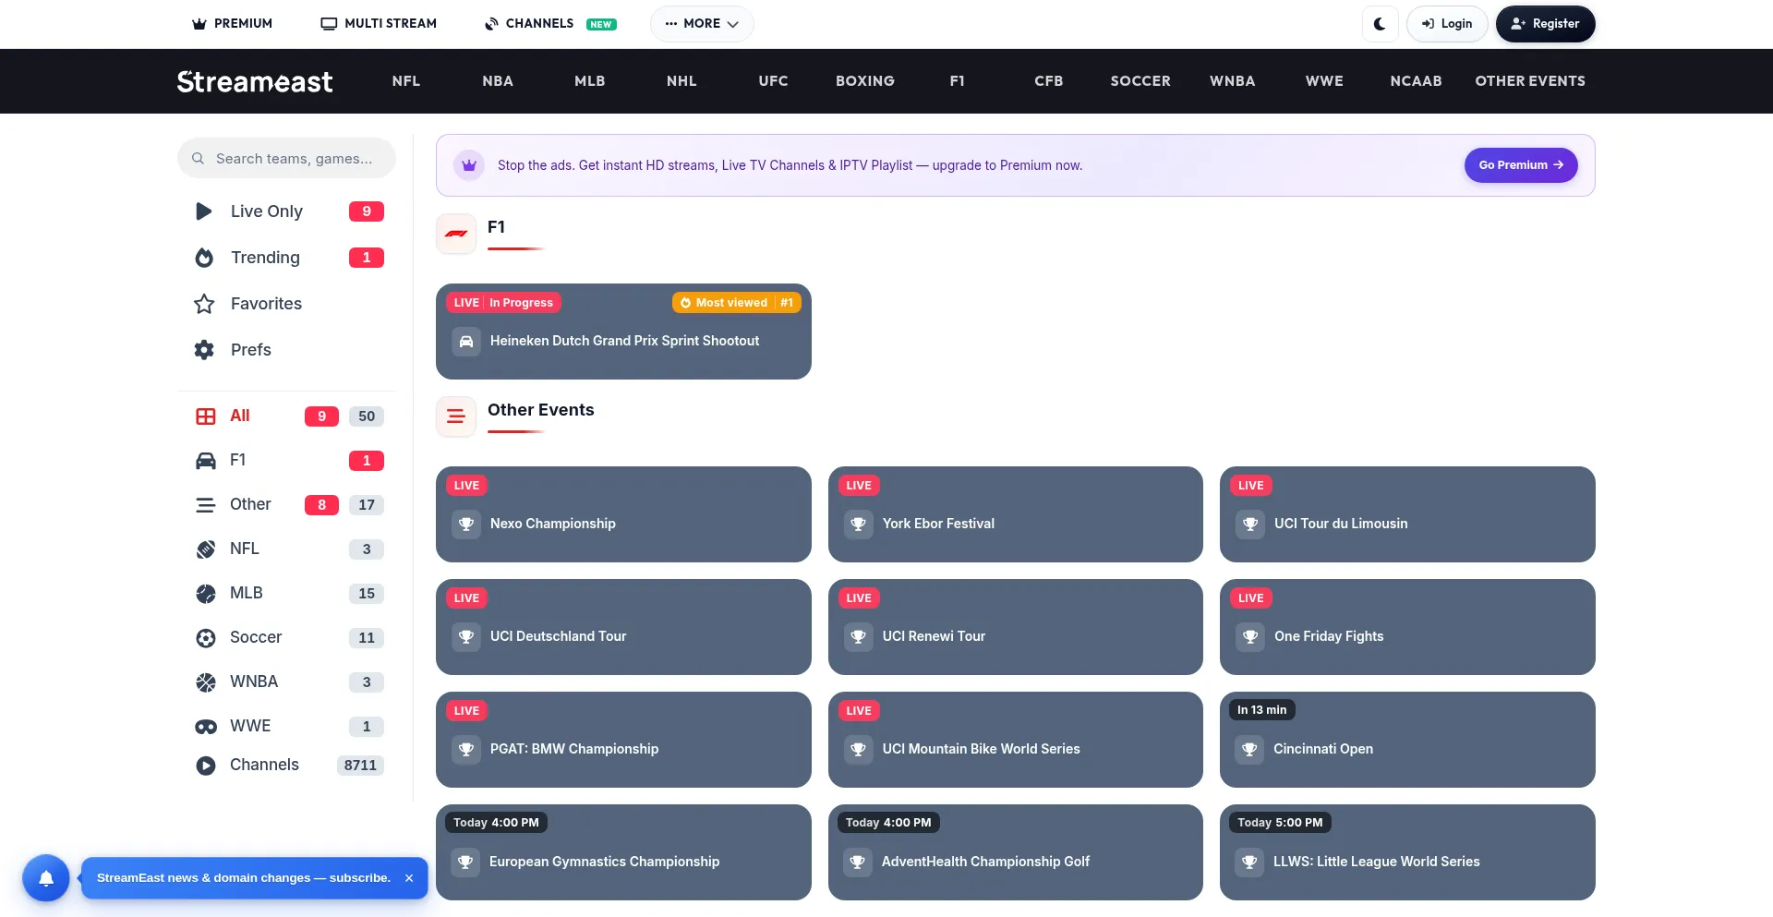Select the WNBA basketball icon in sidebar
The width and height of the screenshot is (1773, 917).
206,682
